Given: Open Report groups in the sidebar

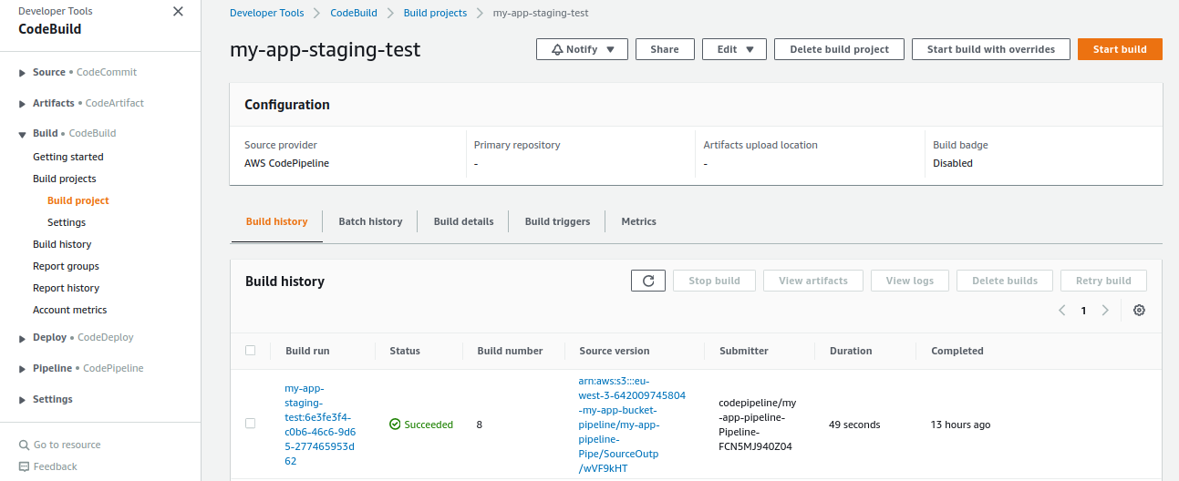Looking at the screenshot, I should coord(66,266).
